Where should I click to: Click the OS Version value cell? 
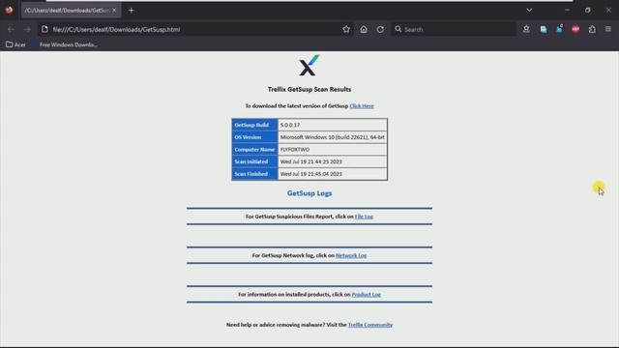coord(333,137)
